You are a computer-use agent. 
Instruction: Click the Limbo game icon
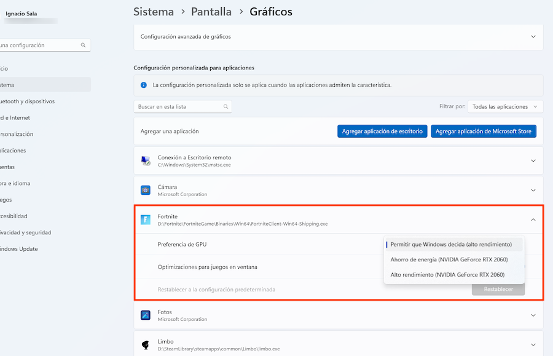146,344
